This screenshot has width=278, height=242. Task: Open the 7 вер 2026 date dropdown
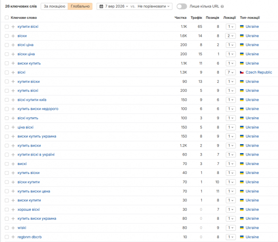point(114,7)
